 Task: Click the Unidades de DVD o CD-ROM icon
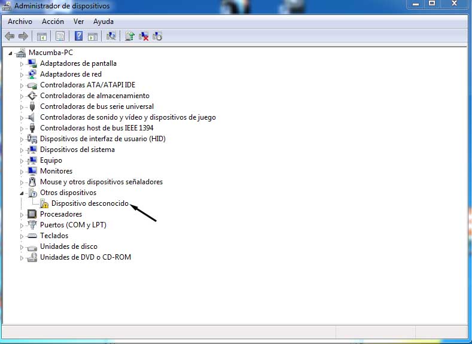coord(32,257)
